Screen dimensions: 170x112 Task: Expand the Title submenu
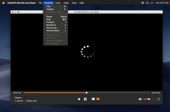56,6
